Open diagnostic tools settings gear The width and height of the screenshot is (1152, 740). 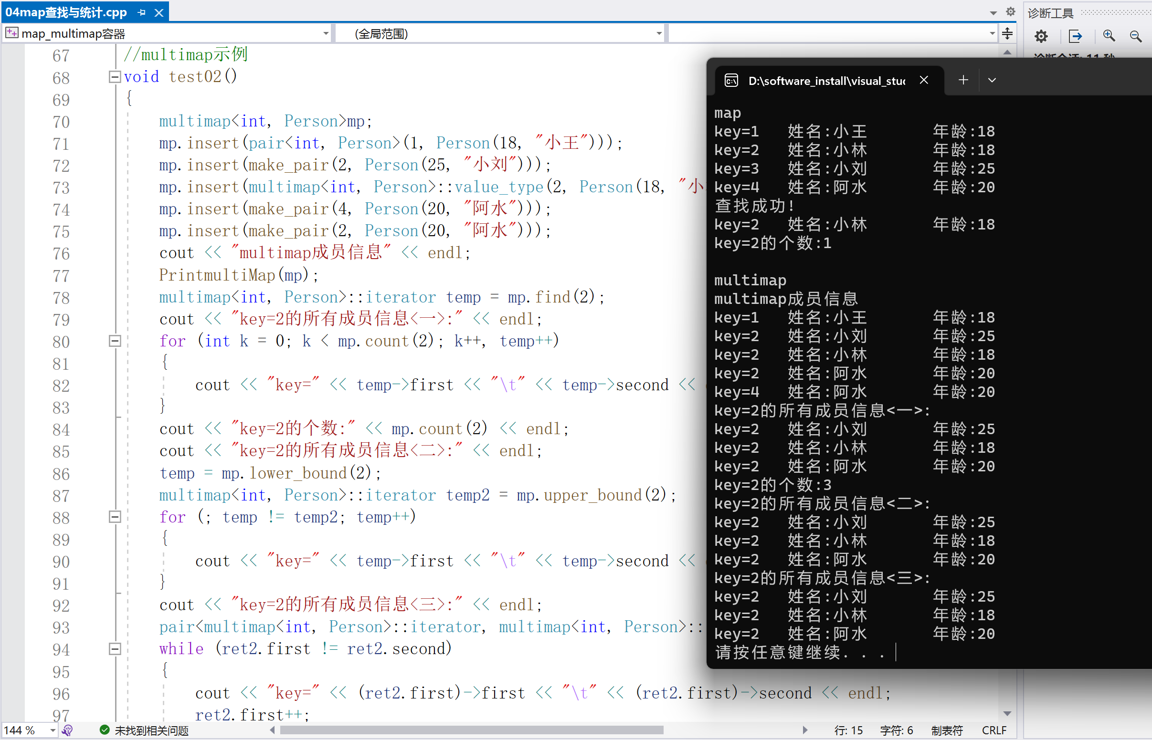point(1041,36)
